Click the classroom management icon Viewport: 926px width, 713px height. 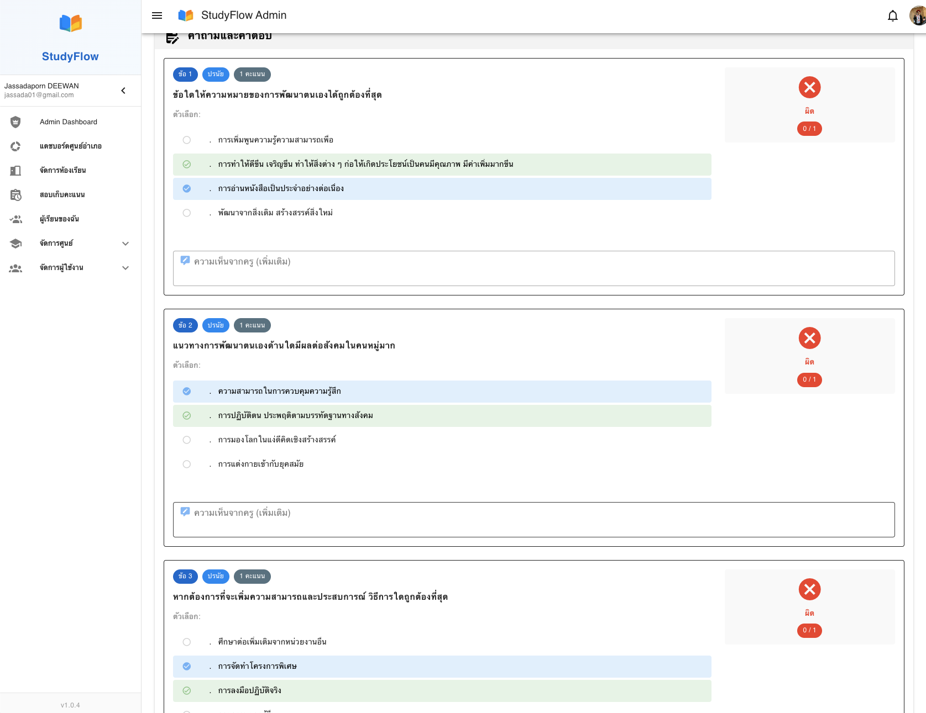(15, 171)
